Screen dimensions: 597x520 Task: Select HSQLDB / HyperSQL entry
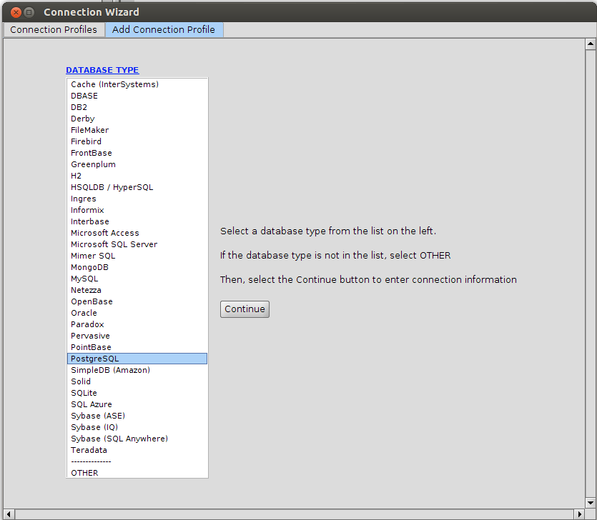click(x=112, y=187)
